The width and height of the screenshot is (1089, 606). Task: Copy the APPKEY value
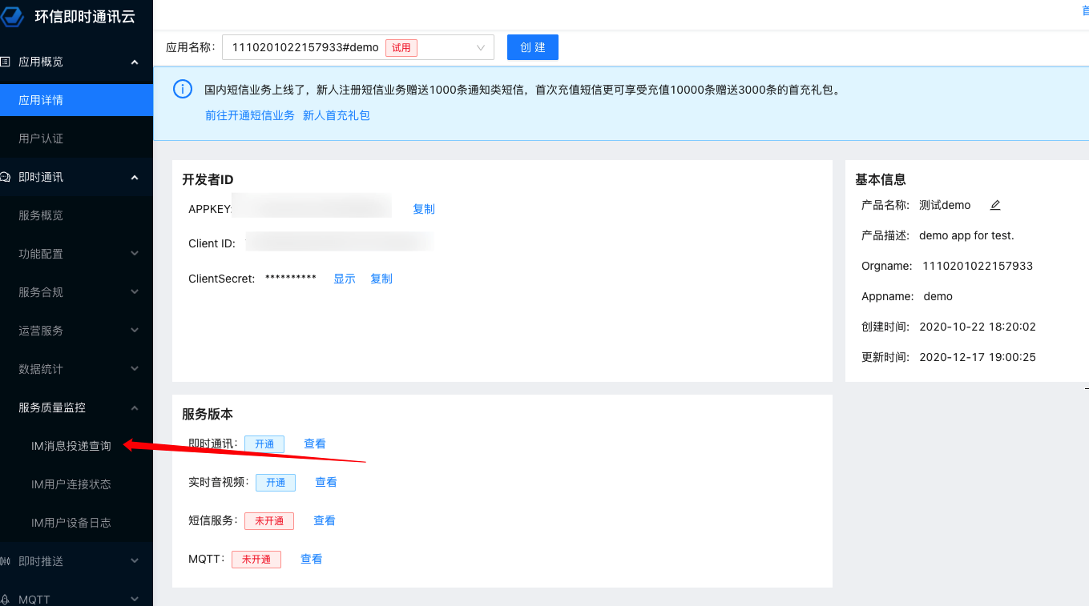click(424, 209)
